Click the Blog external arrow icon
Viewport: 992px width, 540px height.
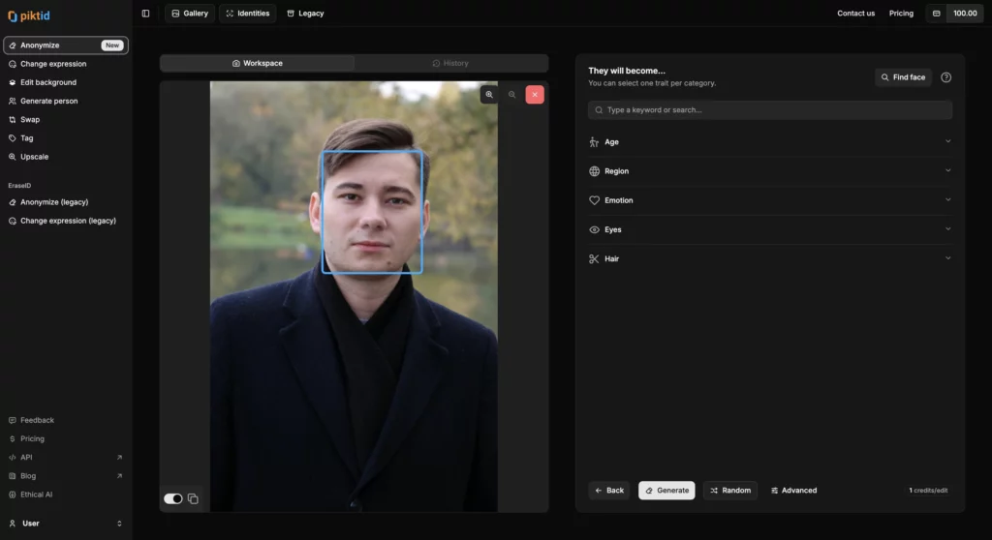click(x=119, y=476)
